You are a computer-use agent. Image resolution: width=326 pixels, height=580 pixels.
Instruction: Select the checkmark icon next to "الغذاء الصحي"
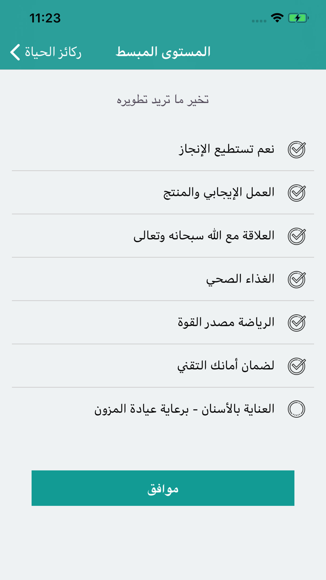[297, 279]
